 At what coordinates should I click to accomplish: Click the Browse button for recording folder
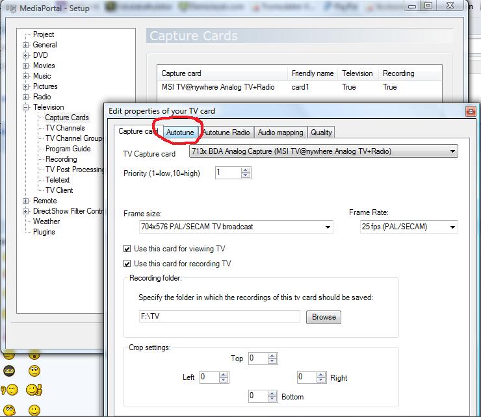324,317
